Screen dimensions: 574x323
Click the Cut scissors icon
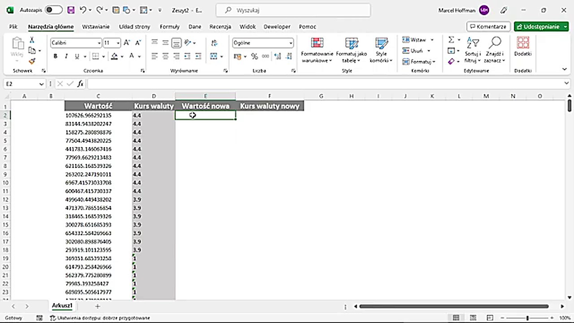(x=32, y=40)
